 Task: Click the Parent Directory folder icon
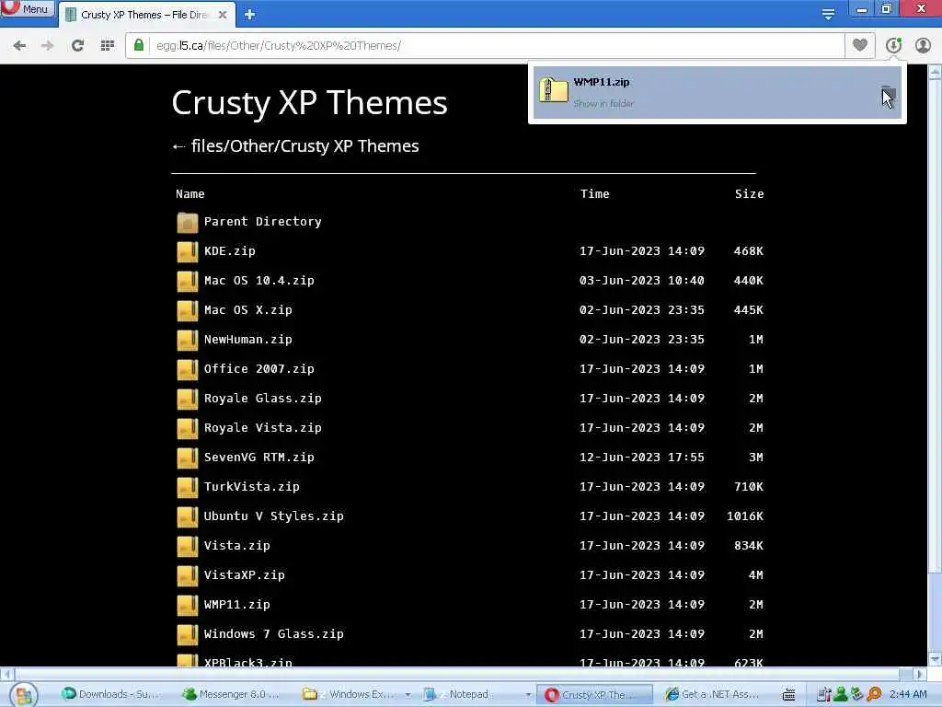pyautogui.click(x=188, y=223)
